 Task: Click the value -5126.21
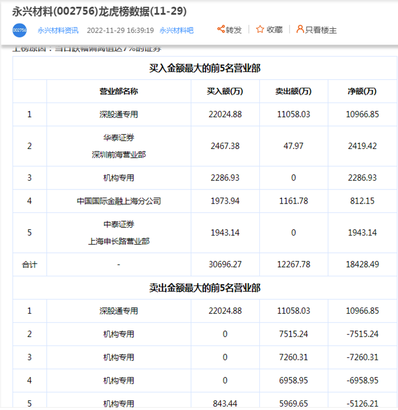click(362, 404)
